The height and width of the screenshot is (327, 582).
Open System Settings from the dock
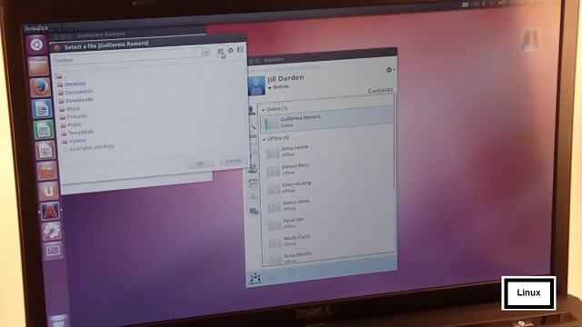(x=52, y=231)
